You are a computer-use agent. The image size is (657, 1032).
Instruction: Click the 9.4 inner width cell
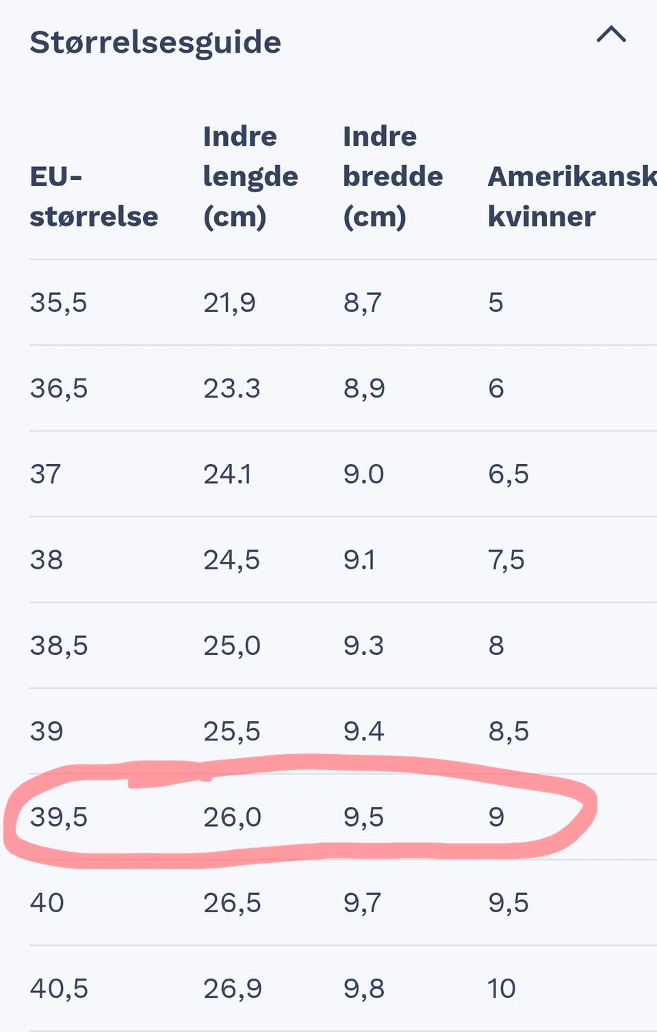click(363, 732)
